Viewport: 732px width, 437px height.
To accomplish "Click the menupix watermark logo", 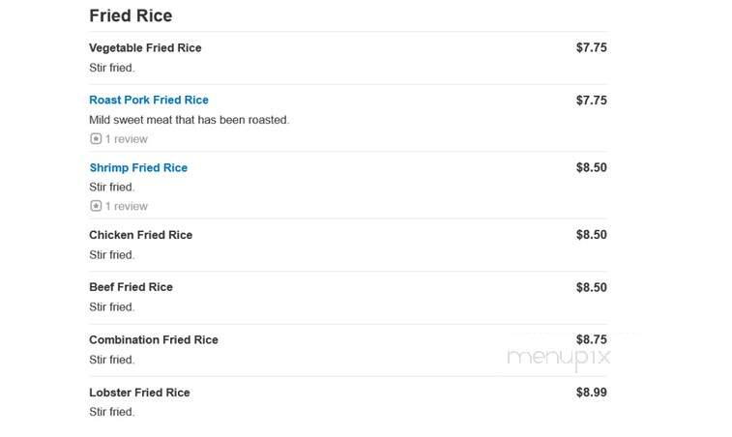I will tap(558, 359).
